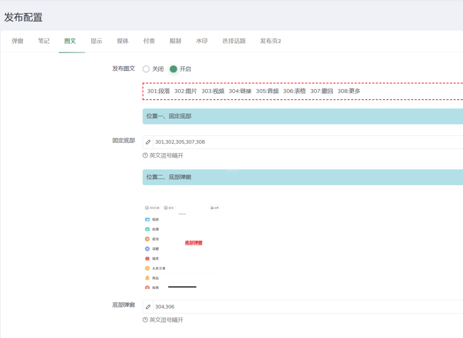Switch to the 付费 tab
This screenshot has width=463, height=338.
coord(149,41)
